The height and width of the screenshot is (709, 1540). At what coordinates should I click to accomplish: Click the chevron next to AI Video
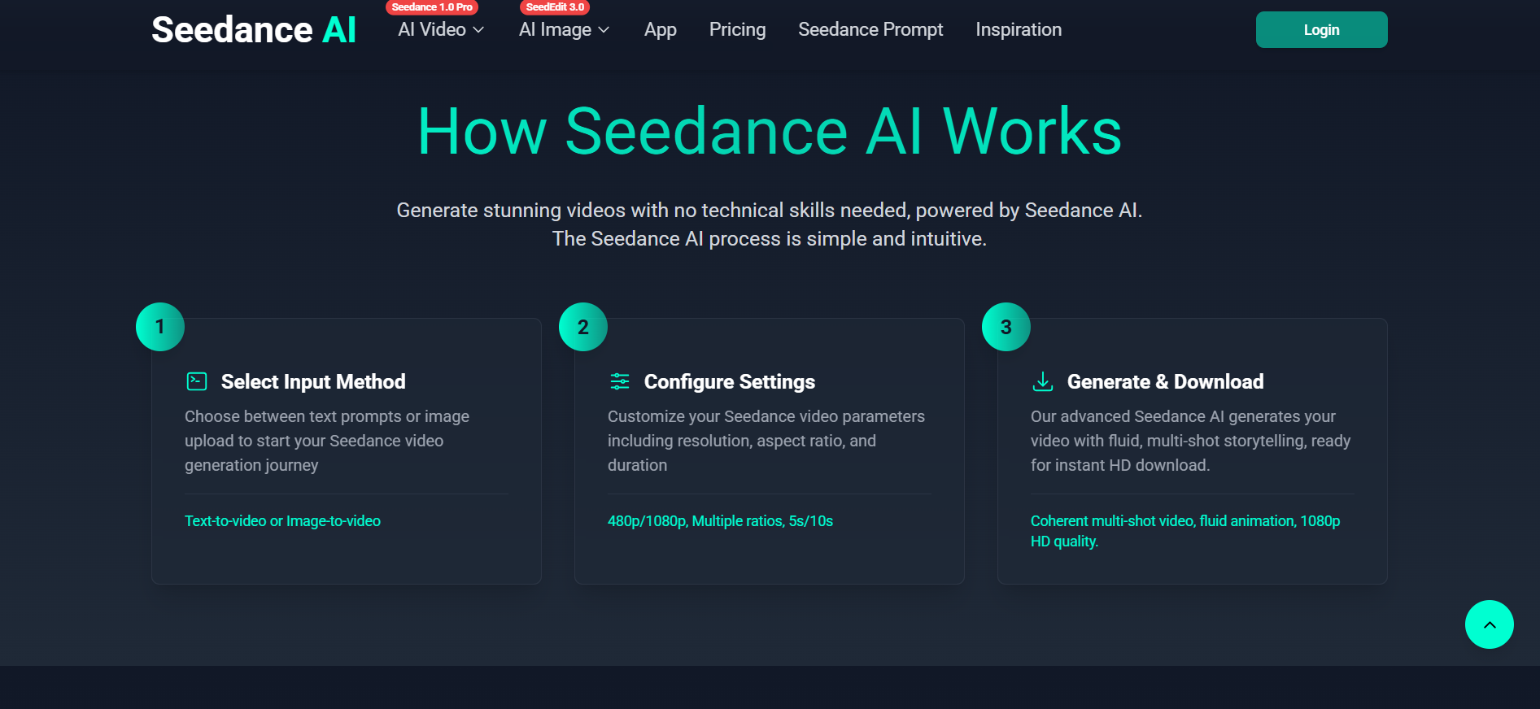pyautogui.click(x=478, y=30)
